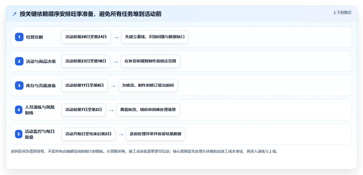Select step number 2 badge
This screenshot has width=363, height=175.
click(x=19, y=61)
